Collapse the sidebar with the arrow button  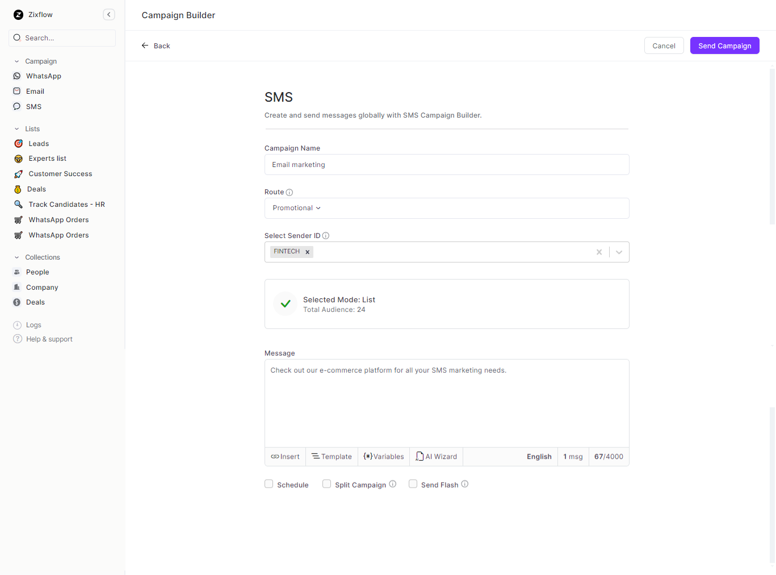coord(109,15)
